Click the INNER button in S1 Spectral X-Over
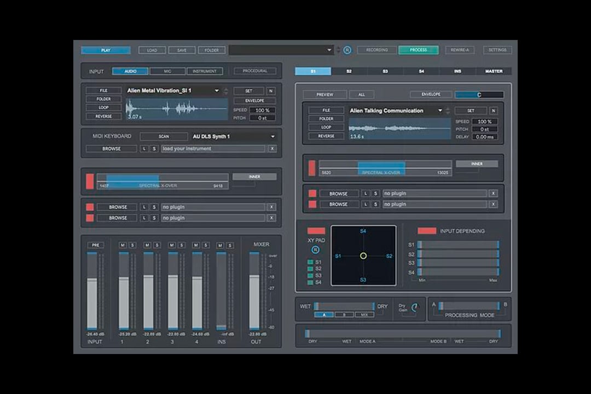The image size is (591, 394). (x=477, y=164)
